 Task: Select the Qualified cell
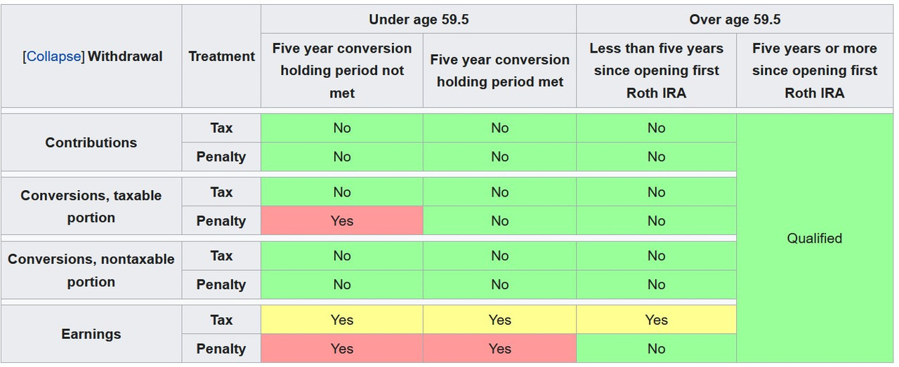tap(815, 238)
